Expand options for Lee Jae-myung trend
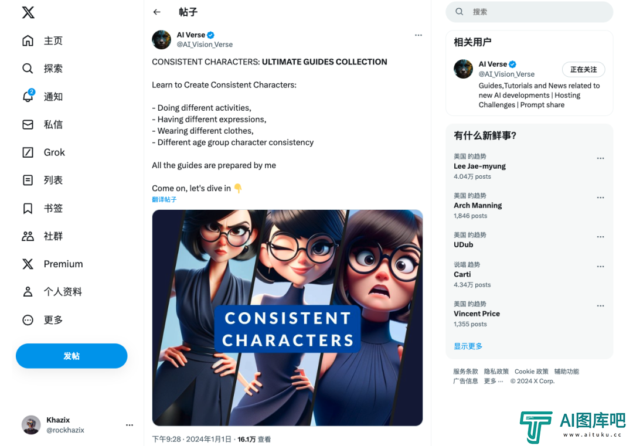 coord(600,158)
